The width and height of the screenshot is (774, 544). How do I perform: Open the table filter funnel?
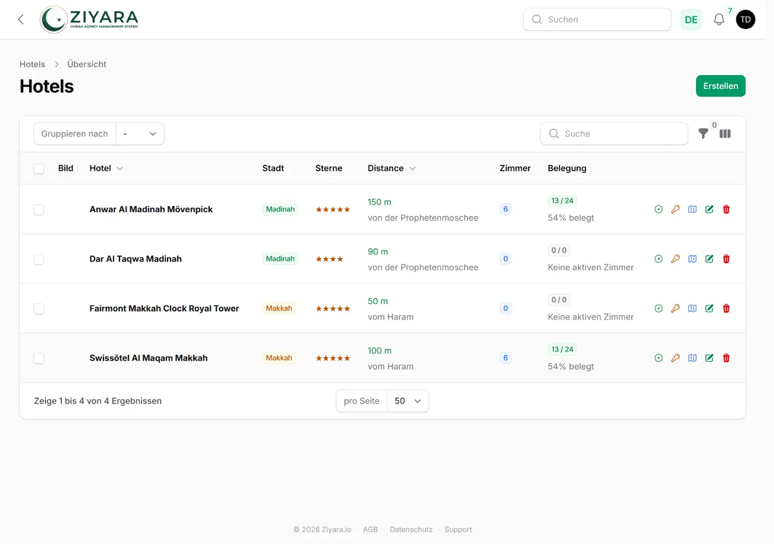pos(703,134)
